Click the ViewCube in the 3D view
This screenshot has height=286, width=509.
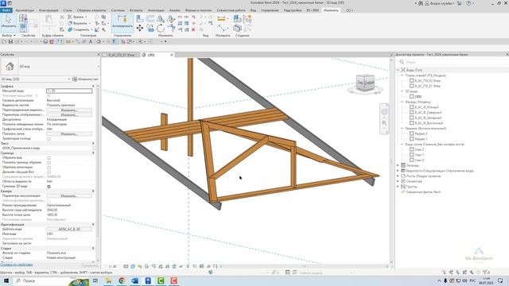coord(365,83)
